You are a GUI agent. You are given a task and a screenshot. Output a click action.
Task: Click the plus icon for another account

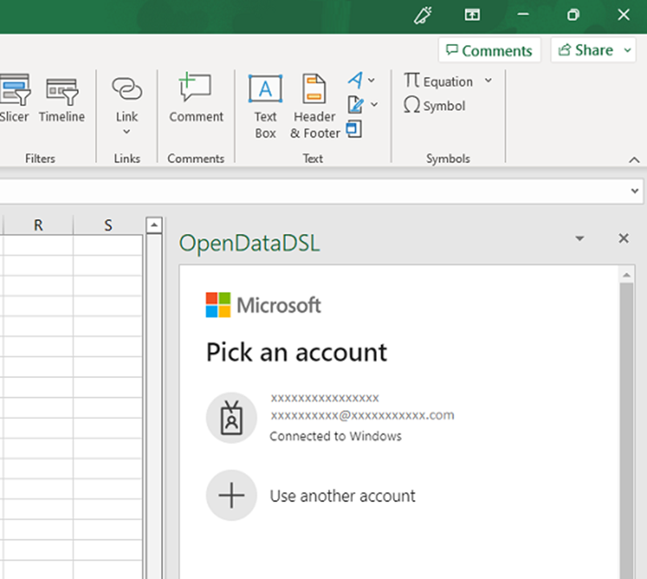[x=231, y=495]
